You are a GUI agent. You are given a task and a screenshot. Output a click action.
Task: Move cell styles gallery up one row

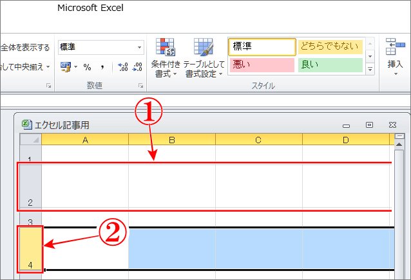370,44
